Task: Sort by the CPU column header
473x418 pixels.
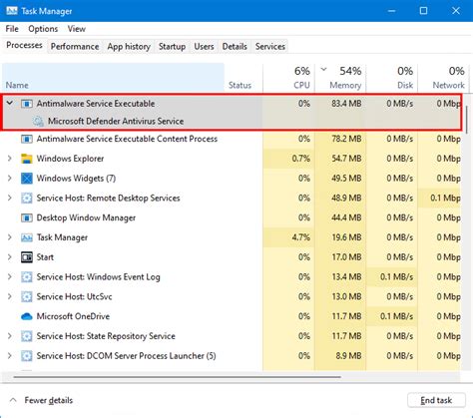Action: click(x=288, y=78)
